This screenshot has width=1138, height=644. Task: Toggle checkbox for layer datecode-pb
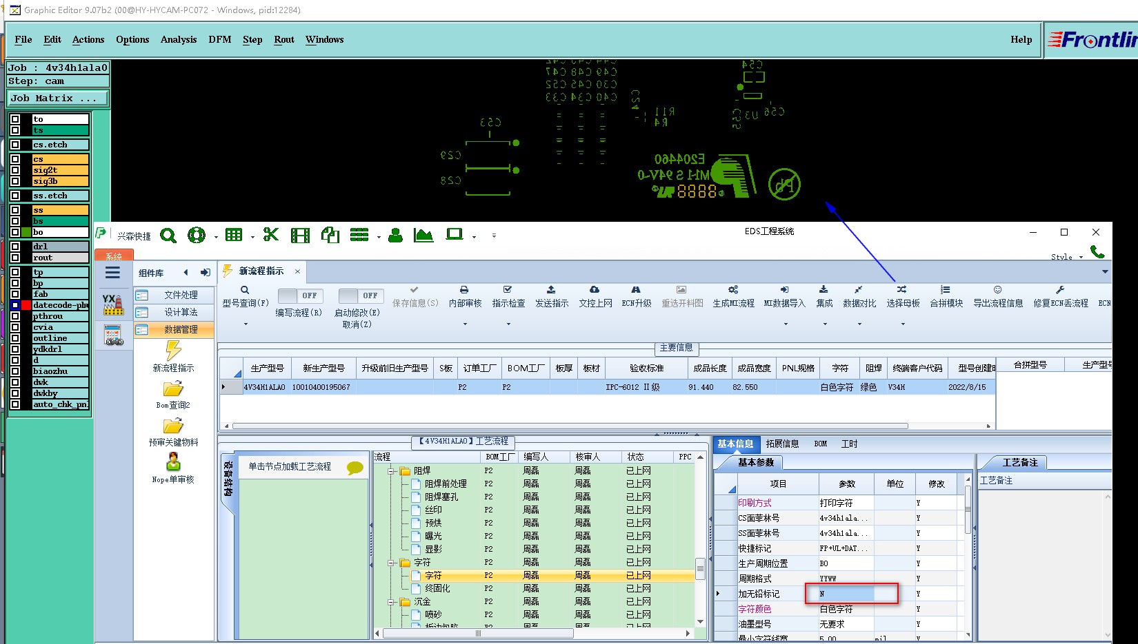15,305
